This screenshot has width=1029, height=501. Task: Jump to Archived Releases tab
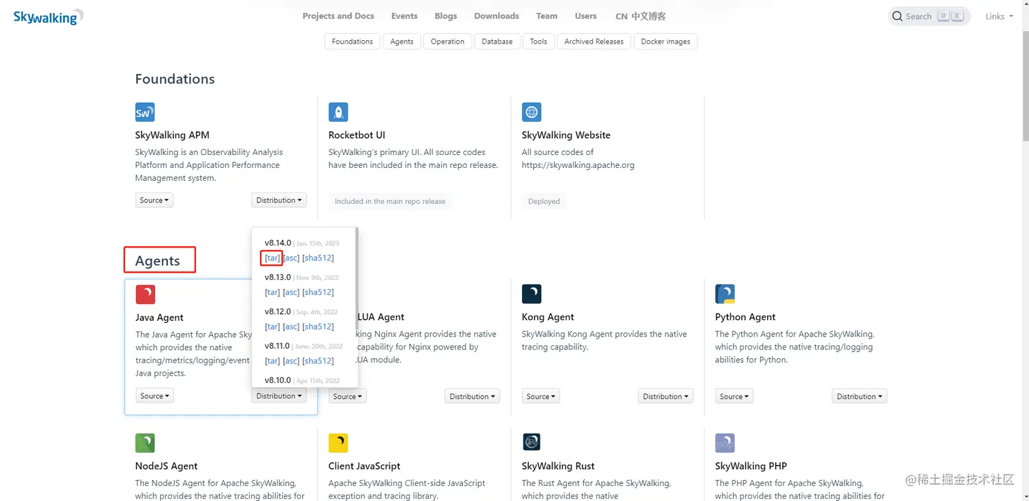tap(594, 41)
